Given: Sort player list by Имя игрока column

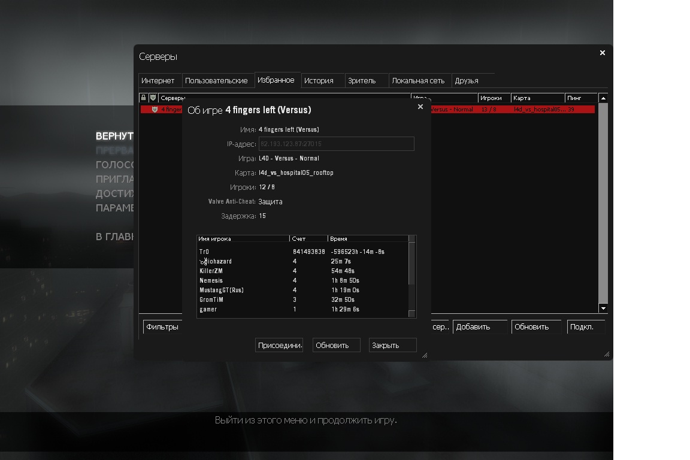Looking at the screenshot, I should [x=243, y=238].
